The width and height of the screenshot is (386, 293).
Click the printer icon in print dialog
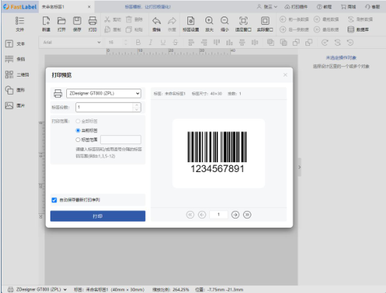click(x=58, y=93)
